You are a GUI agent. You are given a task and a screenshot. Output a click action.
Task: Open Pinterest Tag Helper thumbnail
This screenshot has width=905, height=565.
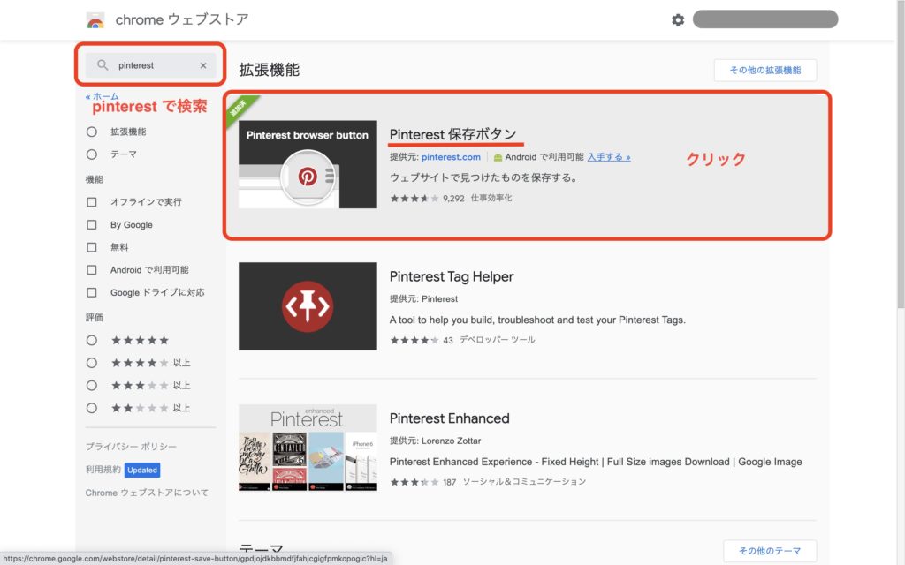(308, 306)
